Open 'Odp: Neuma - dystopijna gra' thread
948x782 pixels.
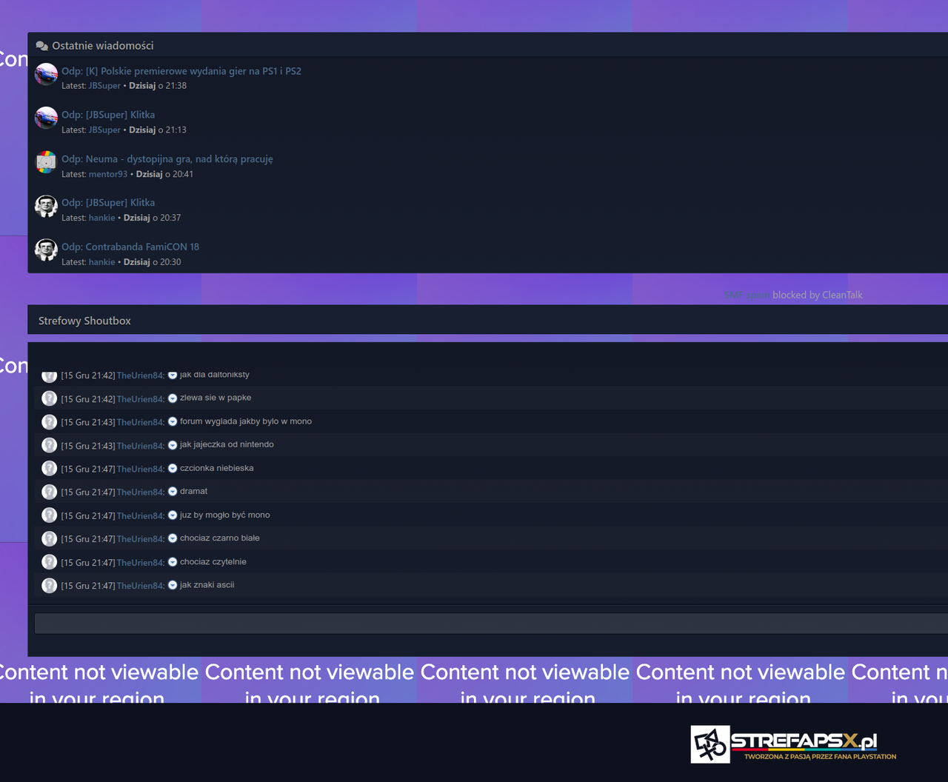167,159
